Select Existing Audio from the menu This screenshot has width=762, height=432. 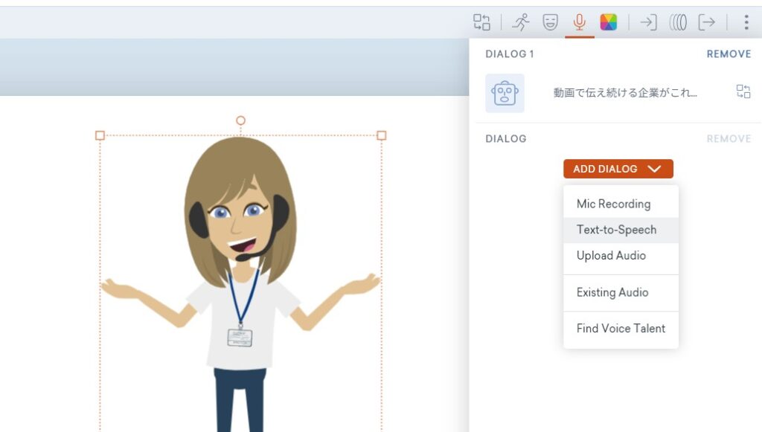tap(612, 292)
